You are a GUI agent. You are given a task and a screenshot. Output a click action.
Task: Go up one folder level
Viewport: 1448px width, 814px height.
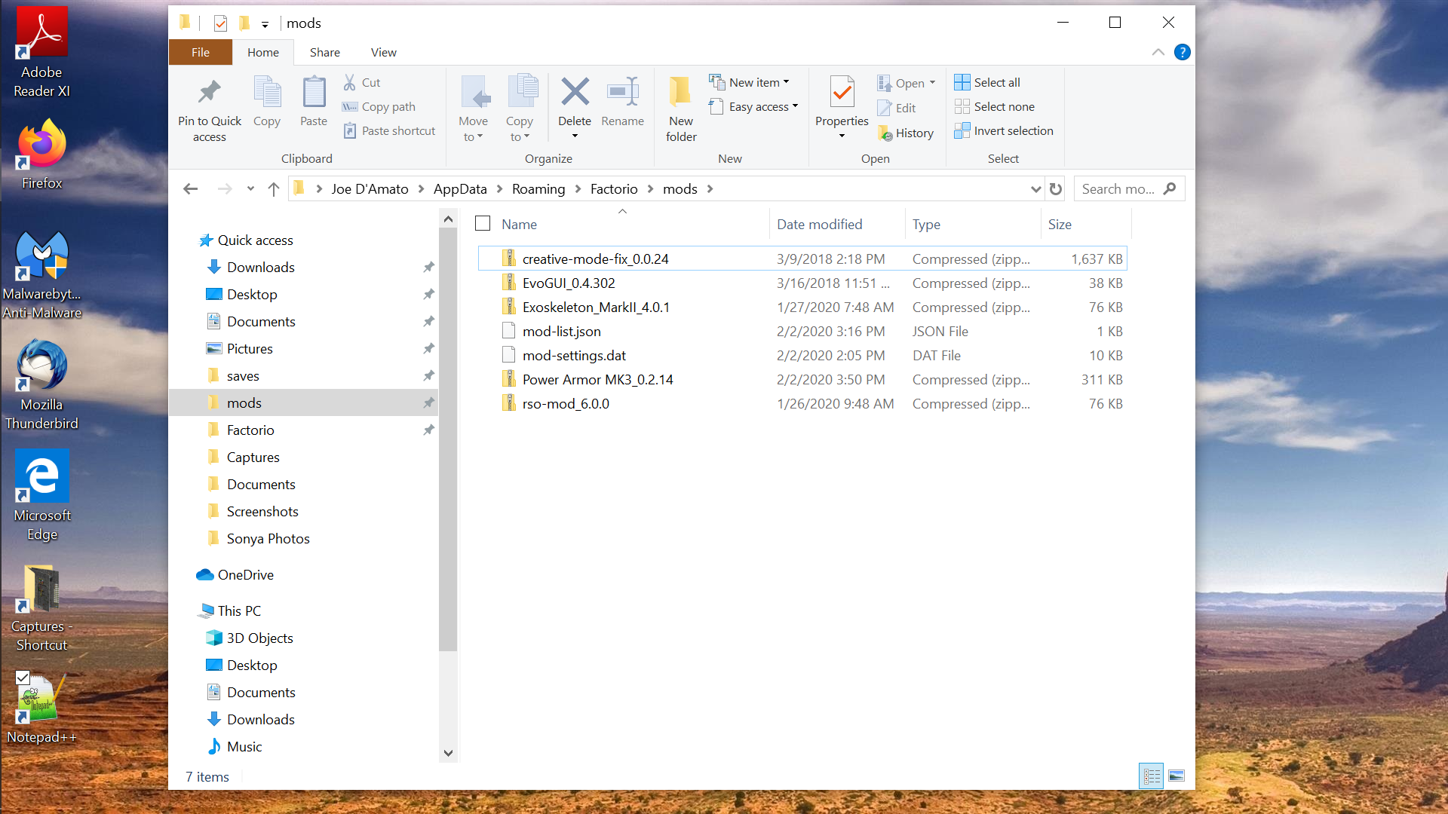click(x=273, y=188)
